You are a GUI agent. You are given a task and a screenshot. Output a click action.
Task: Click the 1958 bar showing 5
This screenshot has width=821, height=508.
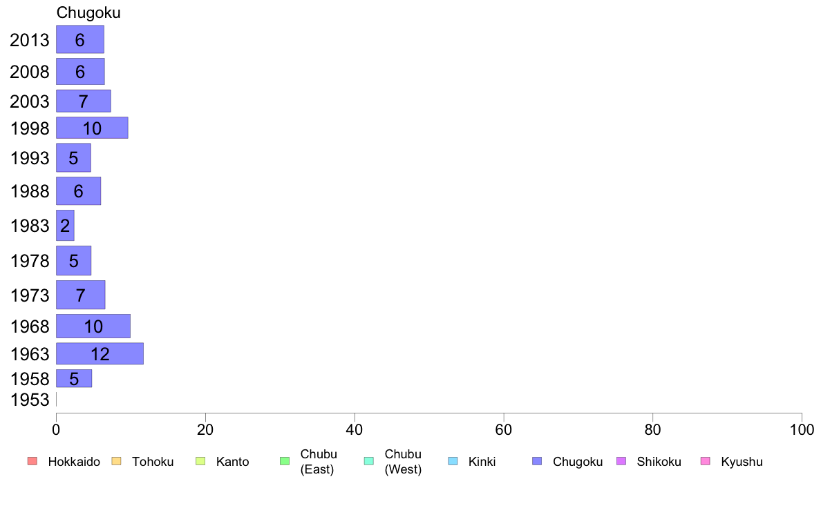pos(74,378)
